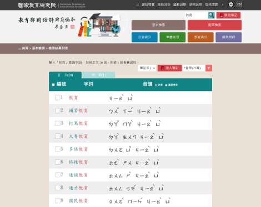Switch to the 附錄(1) results tab
The height and width of the screenshot is (207, 261).
pos(99,75)
